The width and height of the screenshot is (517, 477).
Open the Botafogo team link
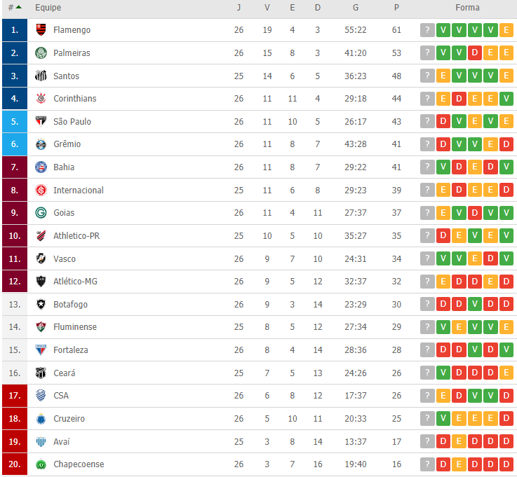[71, 305]
